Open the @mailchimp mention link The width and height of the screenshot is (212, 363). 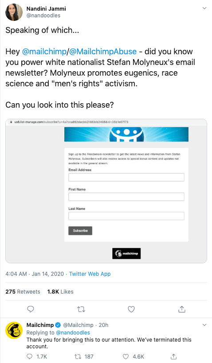point(44,52)
